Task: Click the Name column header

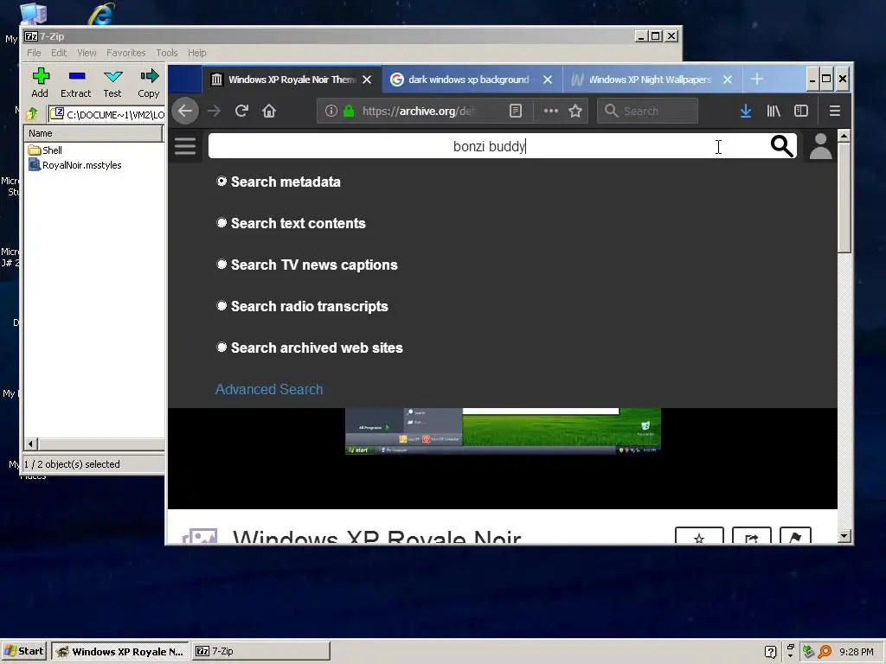Action: click(93, 133)
